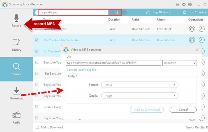The image size is (208, 132).
Task: Focus the search box with boys like you
Action: pyautogui.click(x=73, y=12)
